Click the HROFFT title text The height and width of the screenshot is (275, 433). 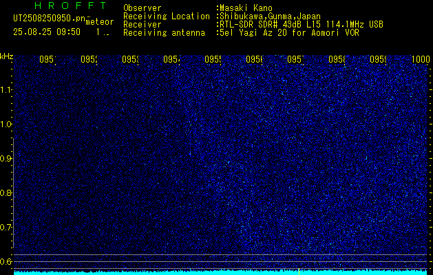[70, 5]
